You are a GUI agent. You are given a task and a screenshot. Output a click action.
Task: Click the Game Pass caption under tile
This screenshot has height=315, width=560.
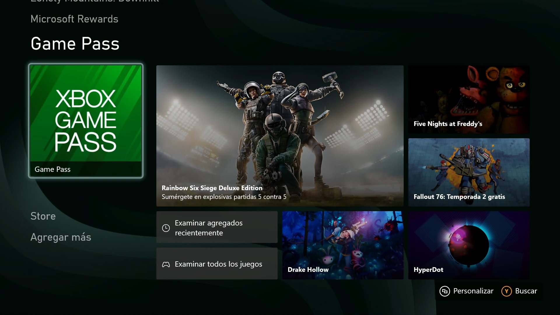coord(52,169)
